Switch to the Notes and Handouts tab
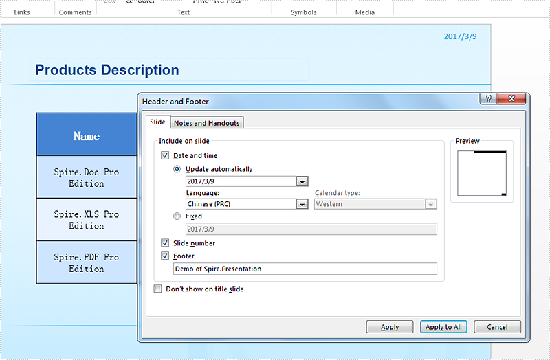550x360 pixels. (207, 123)
